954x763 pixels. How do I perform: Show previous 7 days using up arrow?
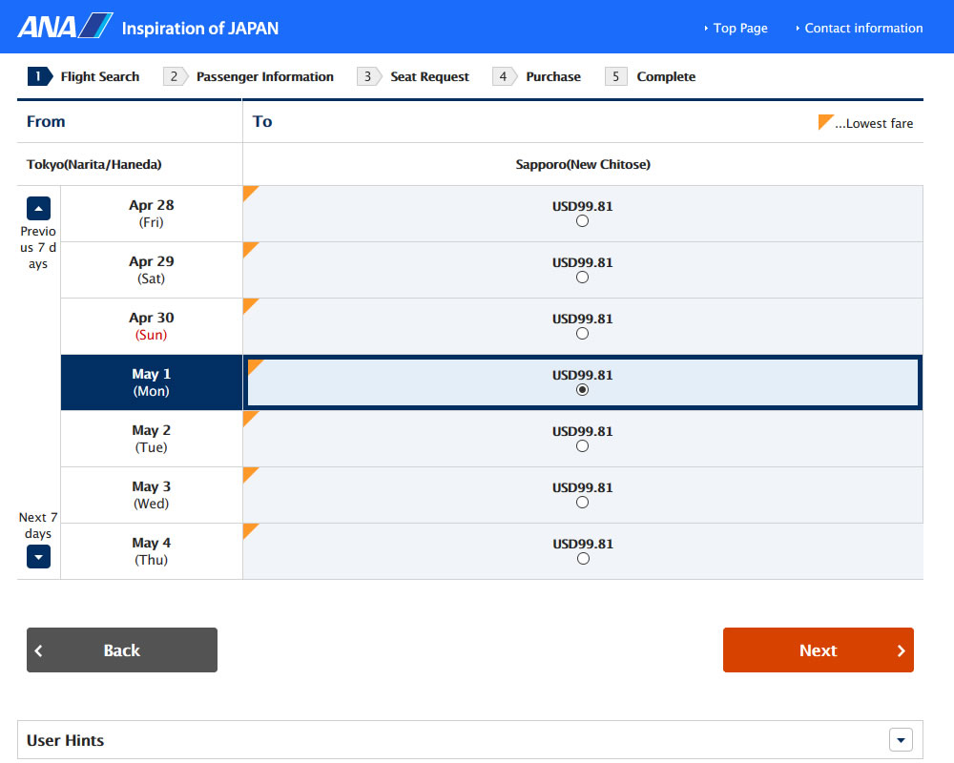[x=38, y=208]
